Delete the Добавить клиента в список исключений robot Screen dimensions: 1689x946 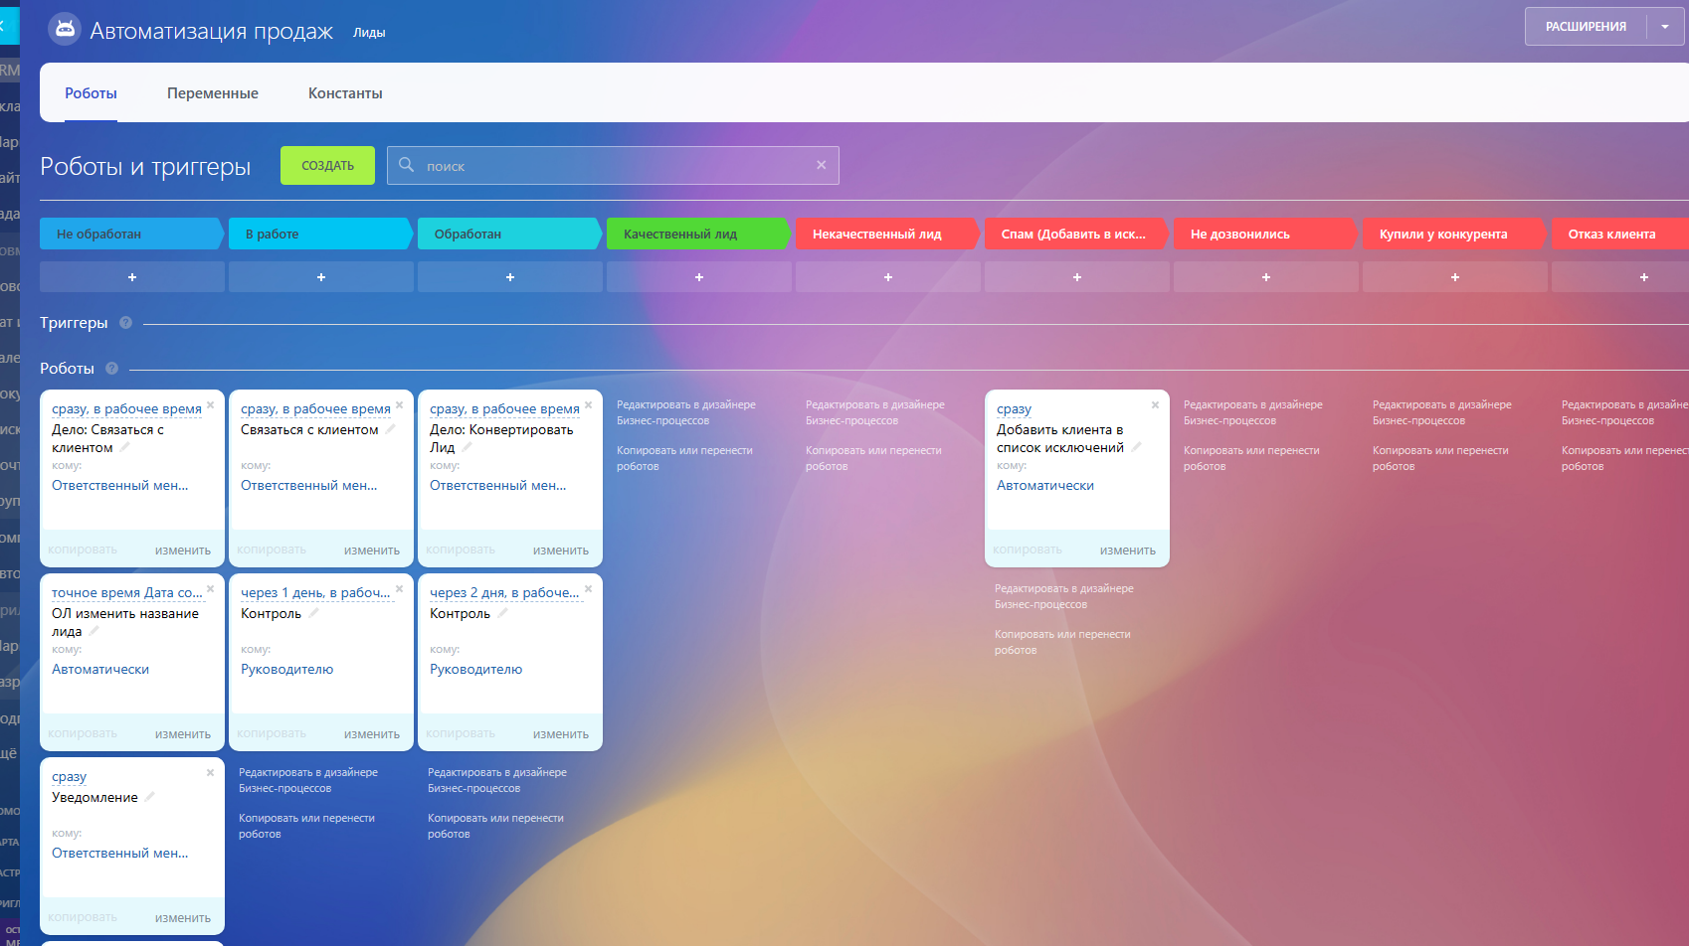tap(1155, 404)
